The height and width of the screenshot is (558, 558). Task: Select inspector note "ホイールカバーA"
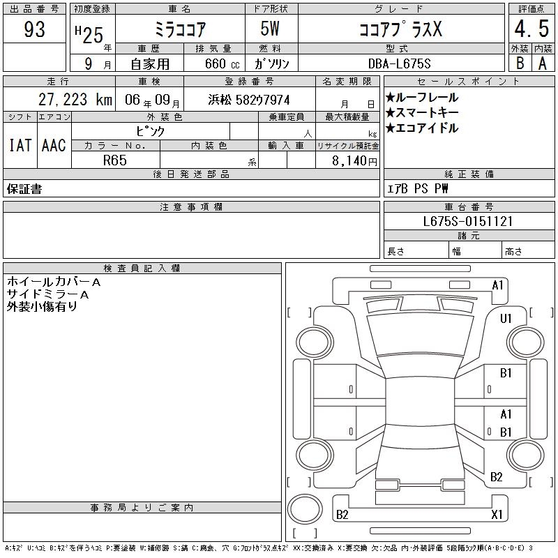[54, 282]
